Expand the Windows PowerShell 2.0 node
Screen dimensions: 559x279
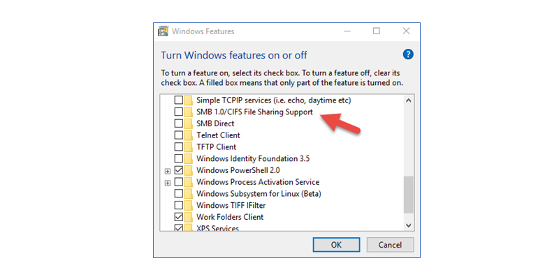click(168, 170)
